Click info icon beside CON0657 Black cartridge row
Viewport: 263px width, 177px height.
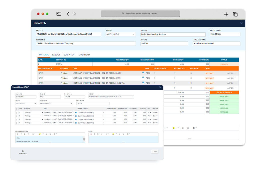tap(143, 73)
